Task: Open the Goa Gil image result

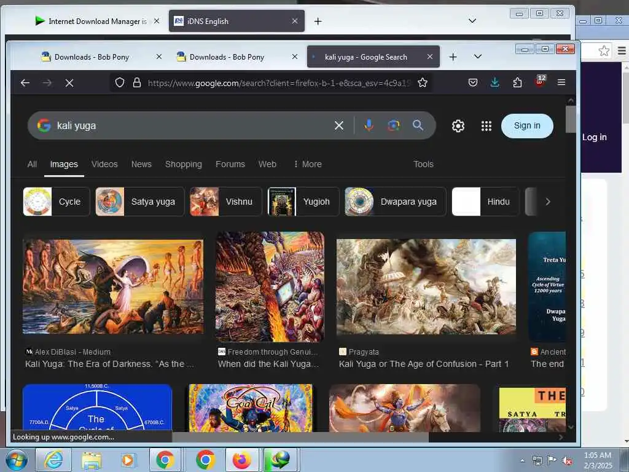Action: tap(251, 408)
